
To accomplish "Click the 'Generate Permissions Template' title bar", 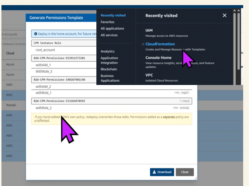I will (x=61, y=18).
